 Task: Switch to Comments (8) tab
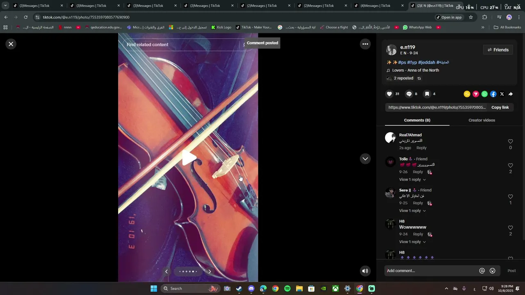click(417, 120)
